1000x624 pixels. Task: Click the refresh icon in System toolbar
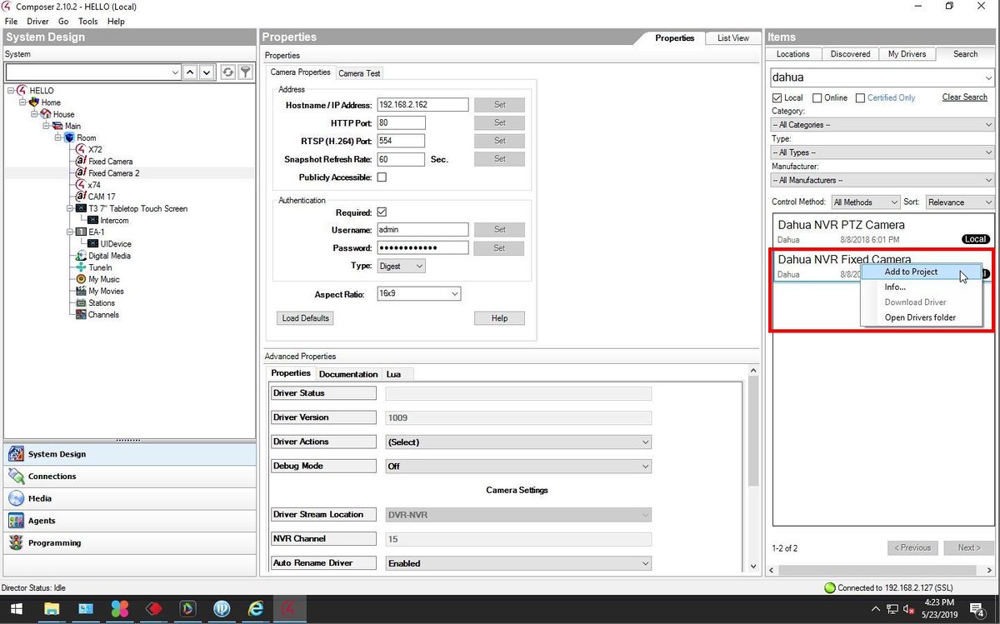[x=227, y=72]
